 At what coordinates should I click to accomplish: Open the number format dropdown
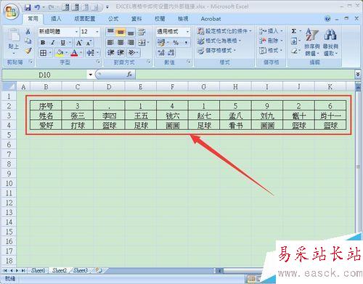188,32
